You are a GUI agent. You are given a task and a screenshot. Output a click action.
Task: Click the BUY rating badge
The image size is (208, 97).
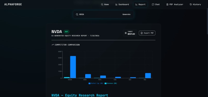click(x=67, y=32)
